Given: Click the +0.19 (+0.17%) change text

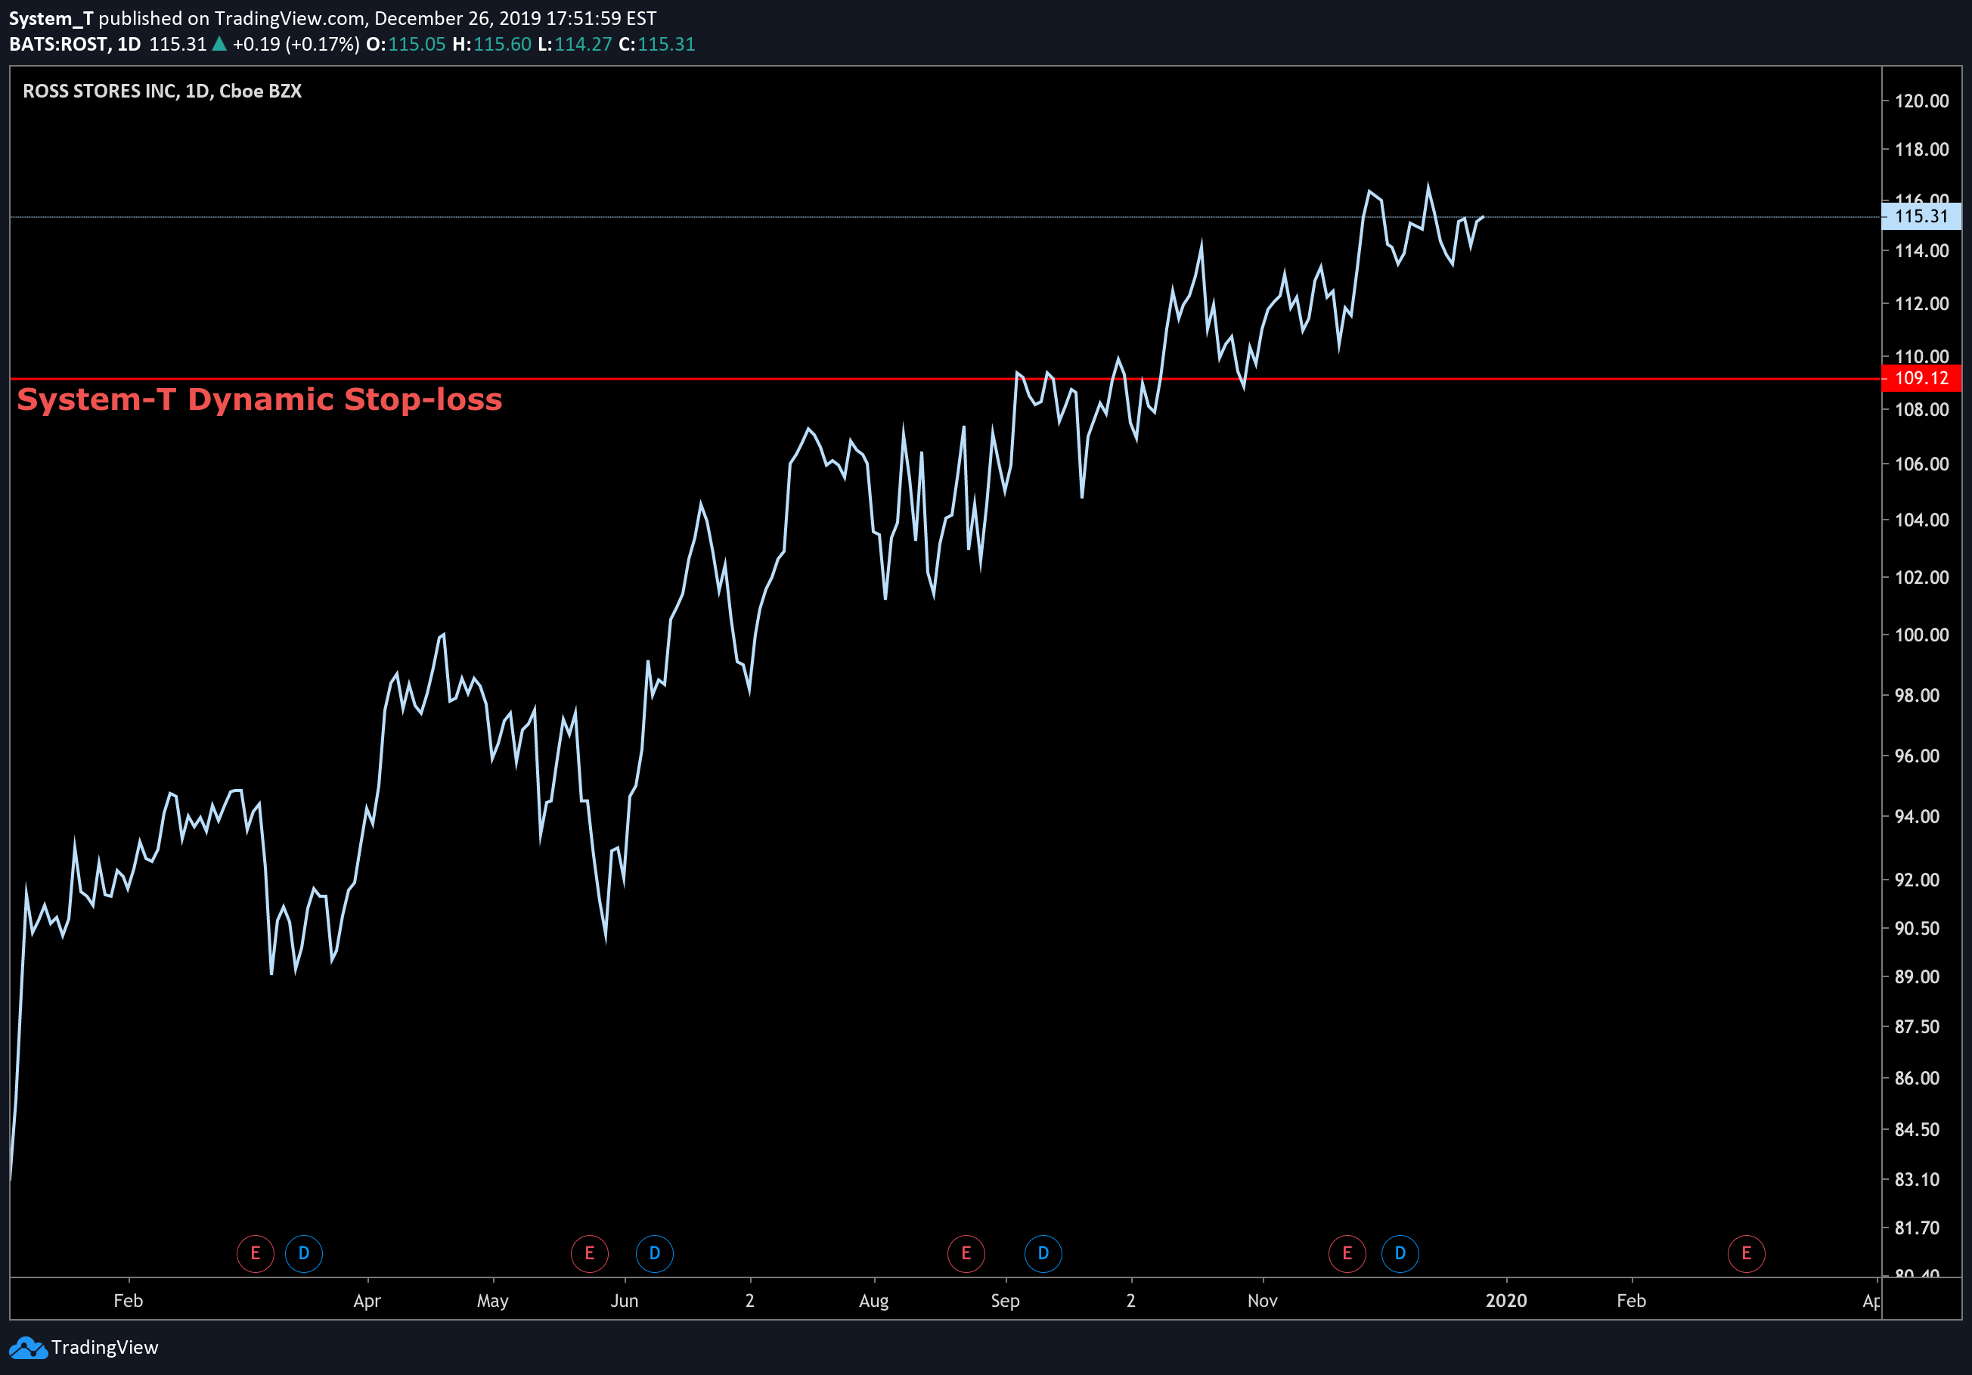Looking at the screenshot, I should click(x=296, y=44).
